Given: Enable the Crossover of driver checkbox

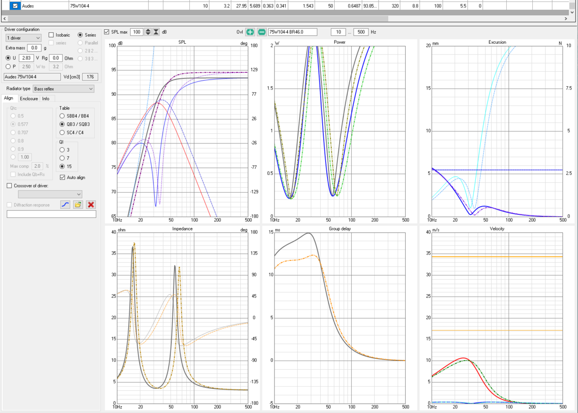Looking at the screenshot, I should pyautogui.click(x=9, y=185).
